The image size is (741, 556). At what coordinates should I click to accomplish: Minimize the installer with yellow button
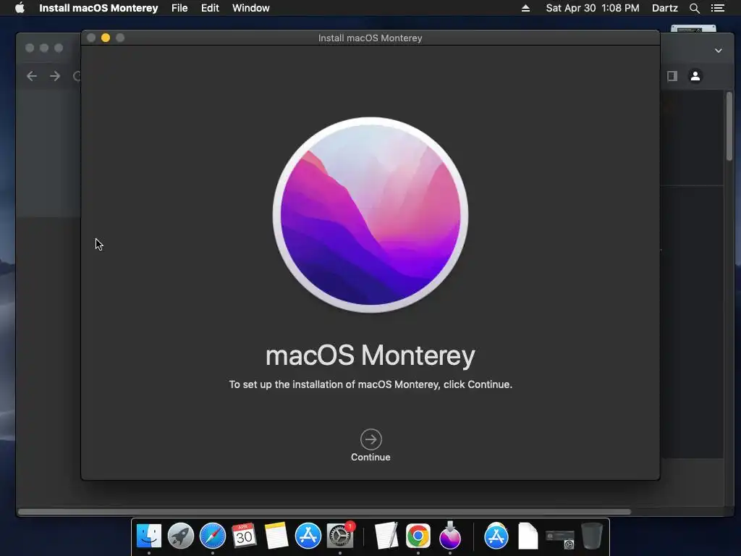point(106,38)
